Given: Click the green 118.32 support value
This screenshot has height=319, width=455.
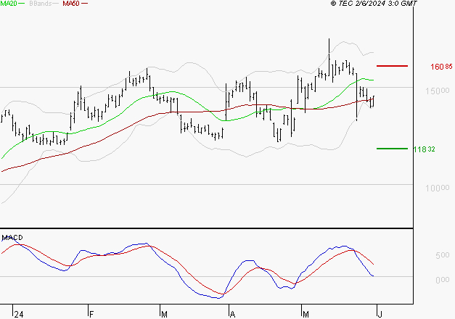Looking at the screenshot, I should [424, 149].
